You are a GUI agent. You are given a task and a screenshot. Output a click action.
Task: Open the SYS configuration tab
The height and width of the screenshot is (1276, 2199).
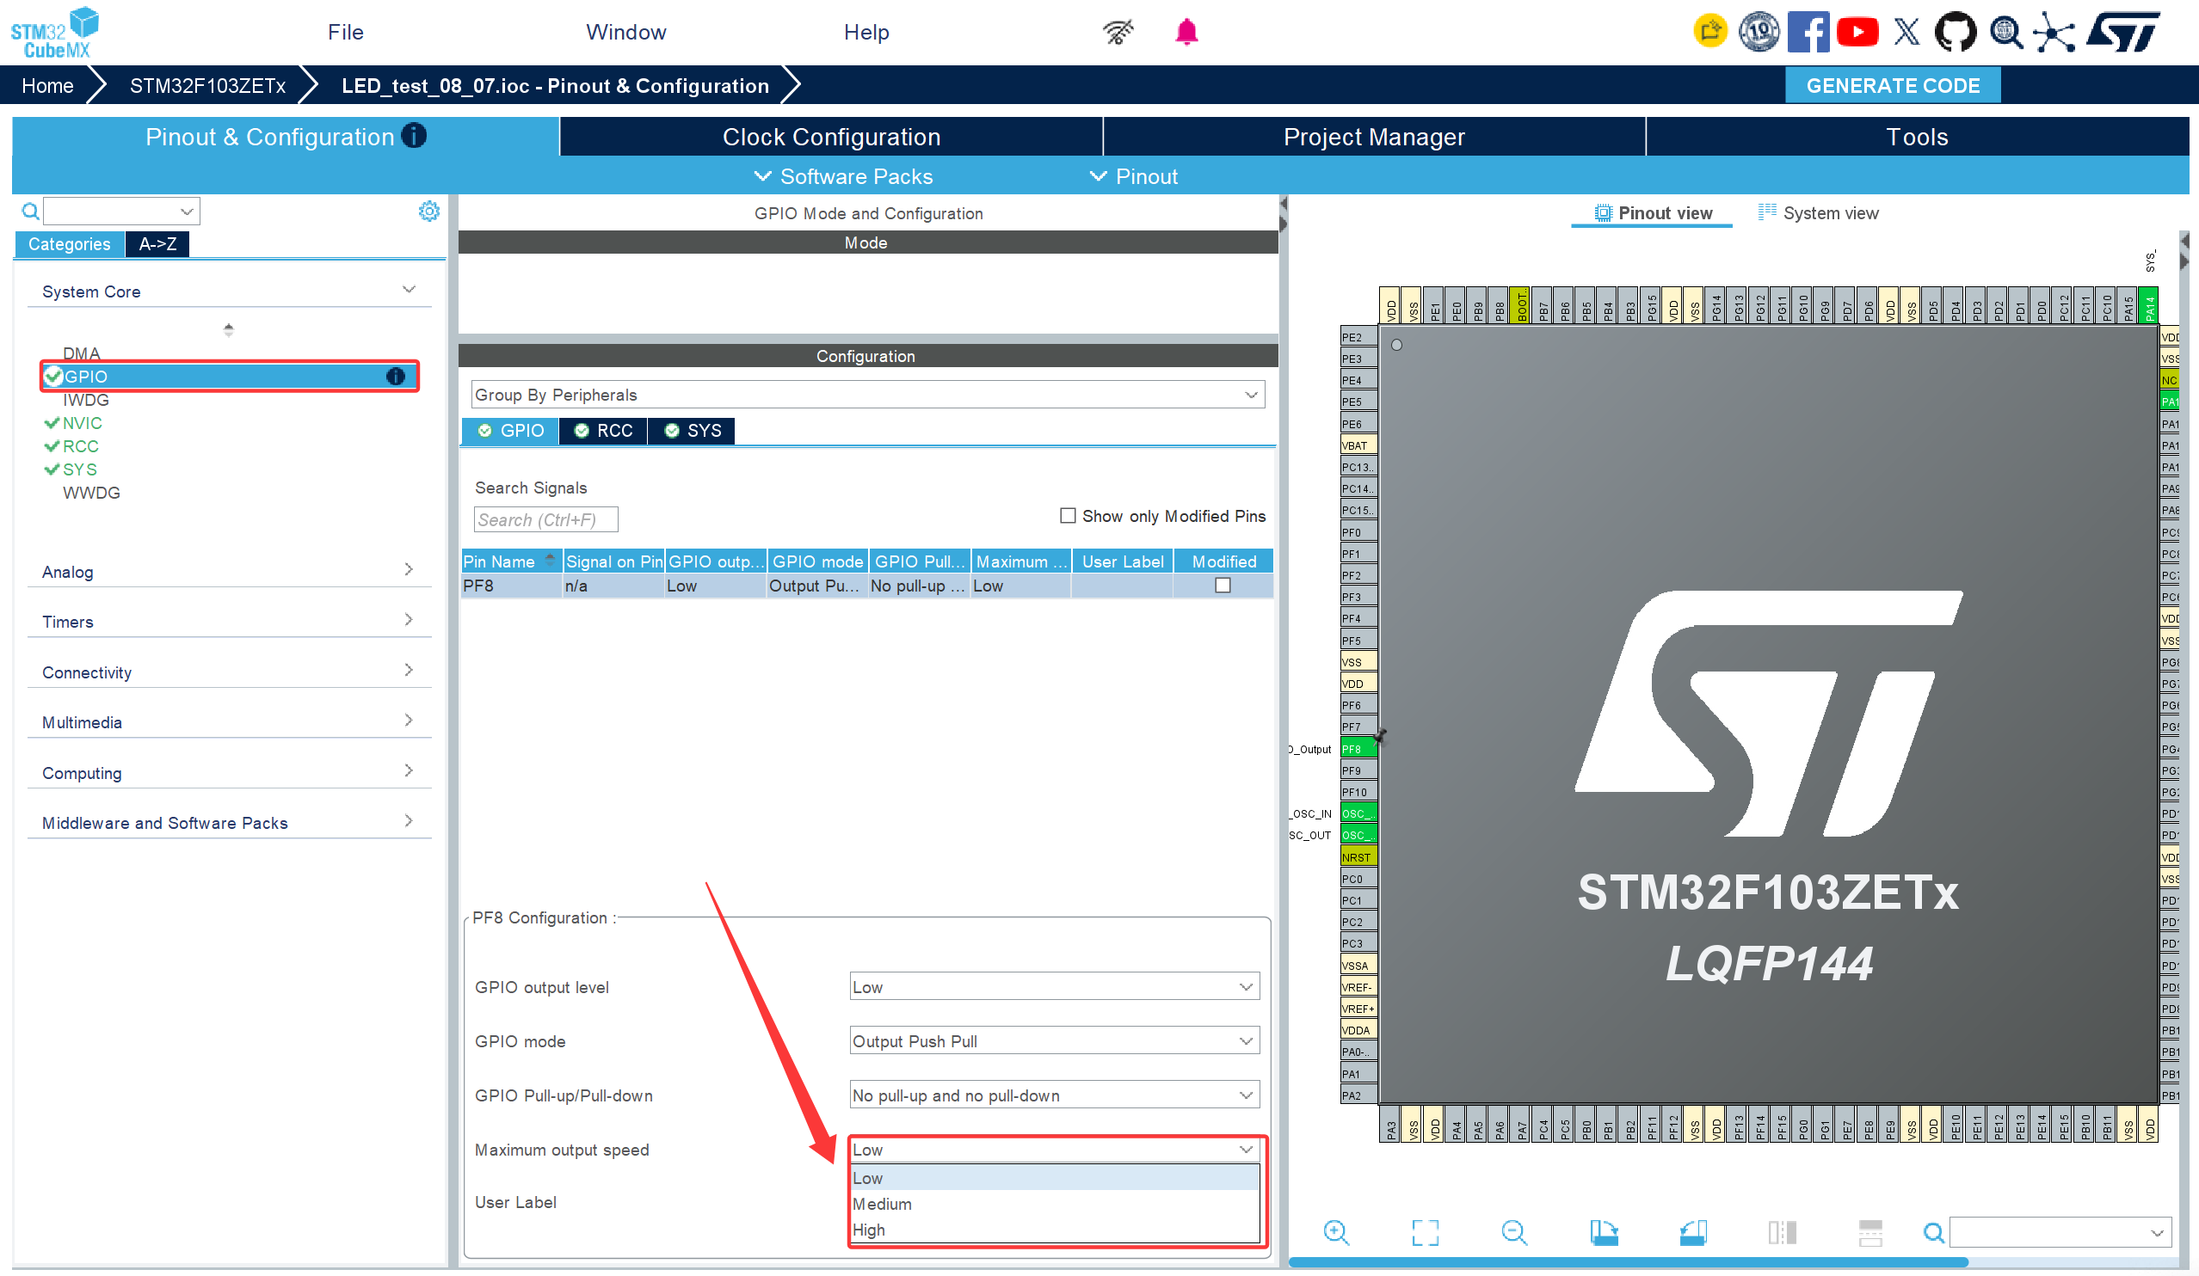(x=691, y=430)
